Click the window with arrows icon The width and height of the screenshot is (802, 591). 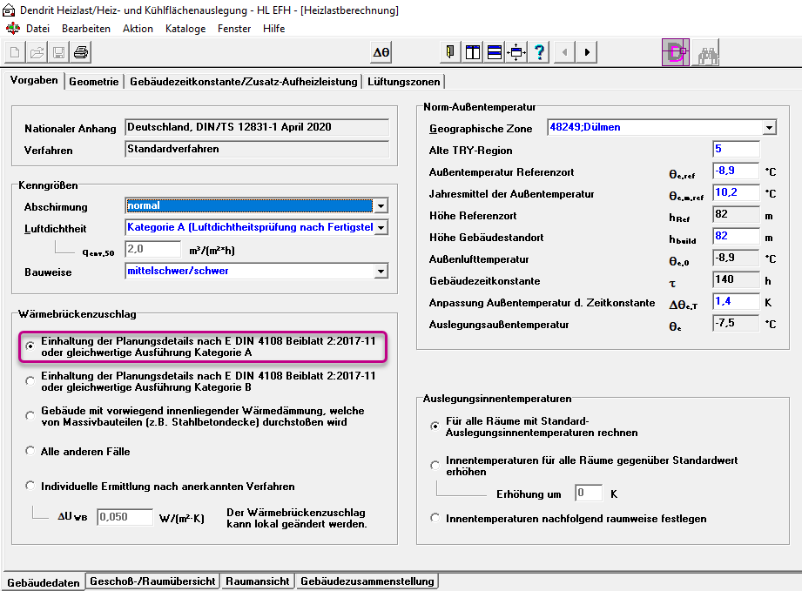coord(516,52)
